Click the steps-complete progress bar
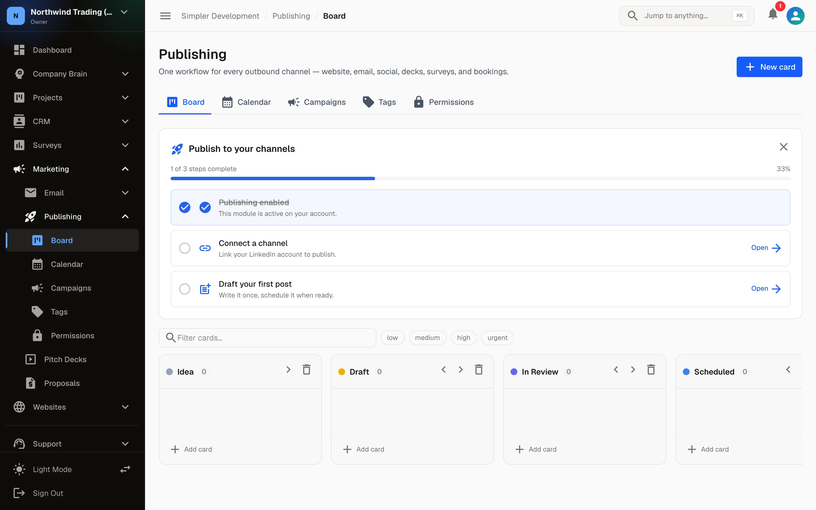 tap(480, 178)
